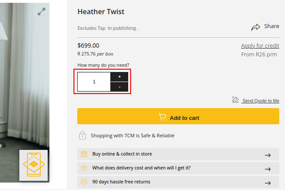Click the quote icon beside Send Quote
This screenshot has height=190, width=285.
click(x=235, y=100)
